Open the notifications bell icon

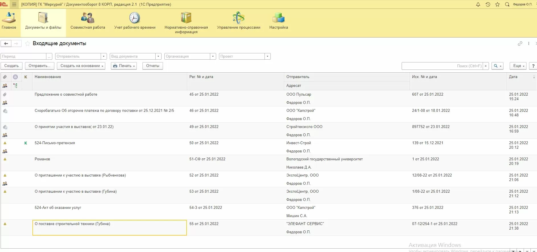click(x=478, y=5)
